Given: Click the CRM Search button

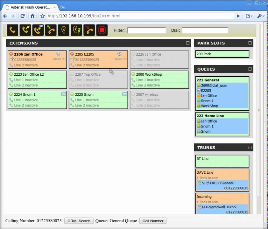Looking at the screenshot, I should pos(79,221).
